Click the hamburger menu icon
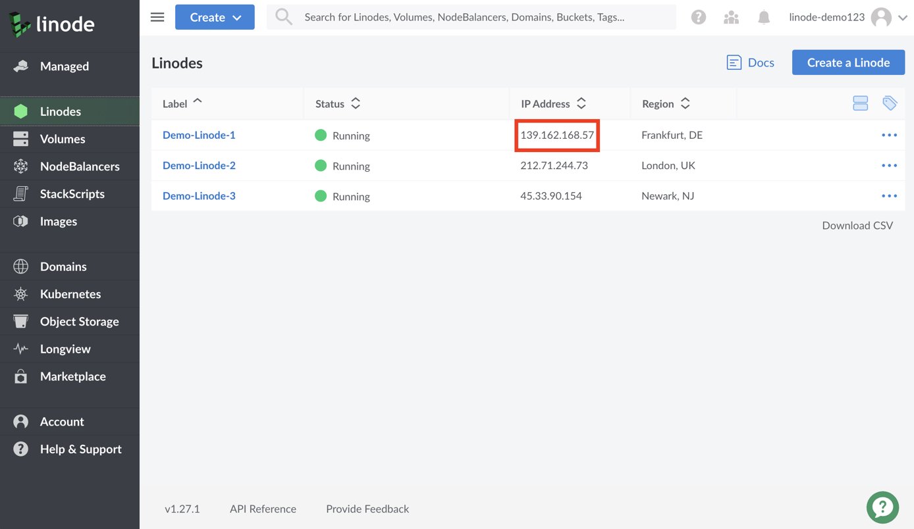 click(x=157, y=17)
